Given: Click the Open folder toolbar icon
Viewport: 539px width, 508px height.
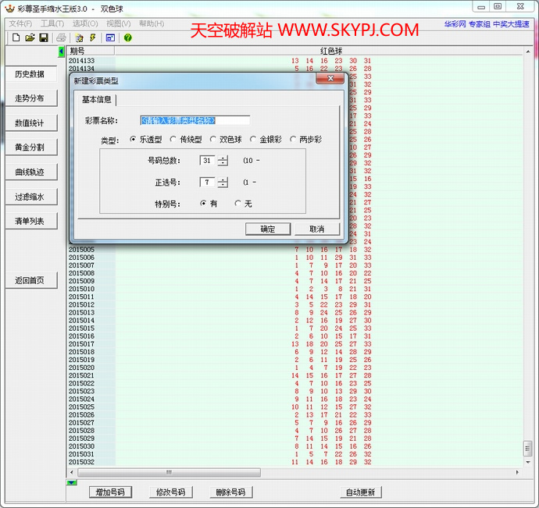Looking at the screenshot, I should [x=30, y=37].
